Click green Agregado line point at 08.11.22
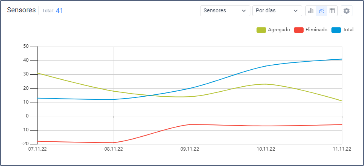This screenshot has height=166, width=364. pyautogui.click(x=114, y=91)
